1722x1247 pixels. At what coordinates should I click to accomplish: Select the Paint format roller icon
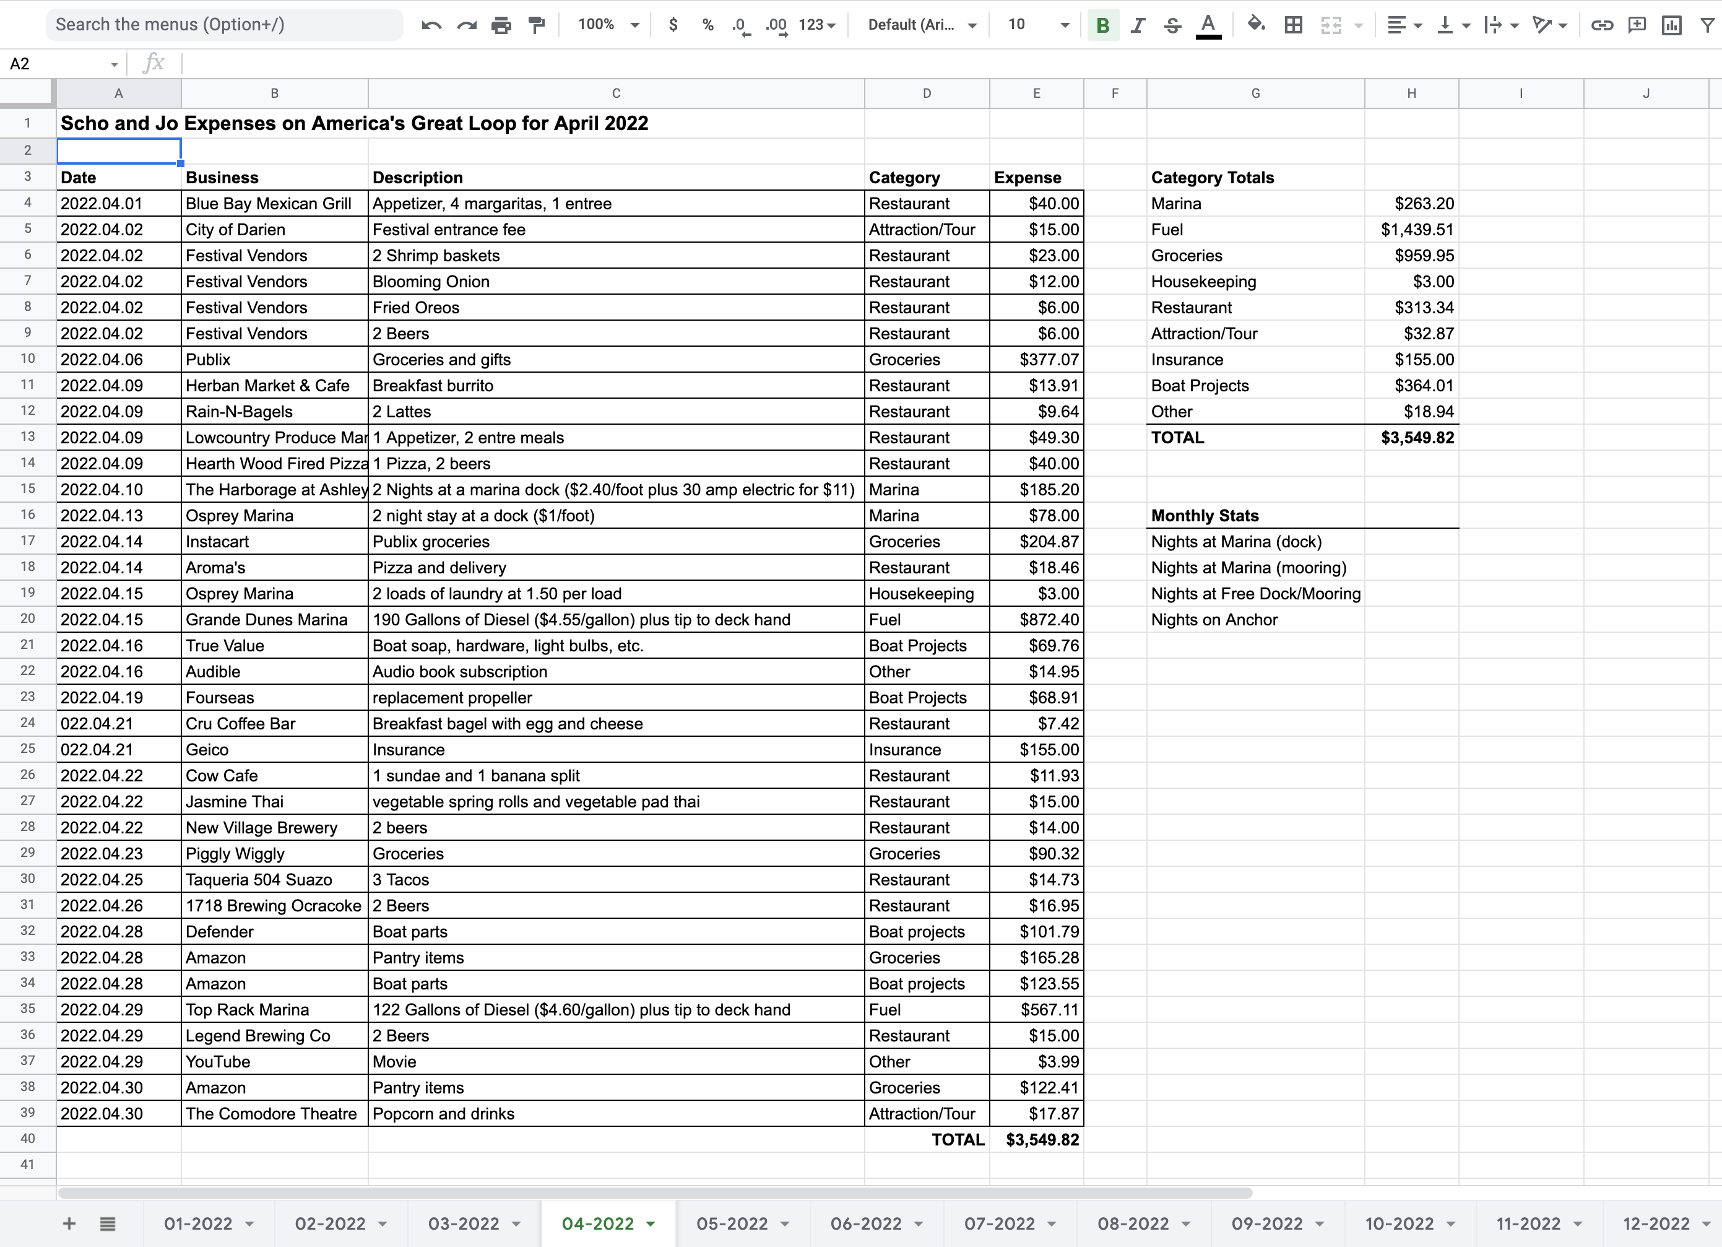(537, 25)
